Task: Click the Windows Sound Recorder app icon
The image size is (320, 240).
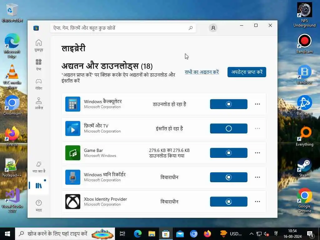Action: [x=72, y=177]
